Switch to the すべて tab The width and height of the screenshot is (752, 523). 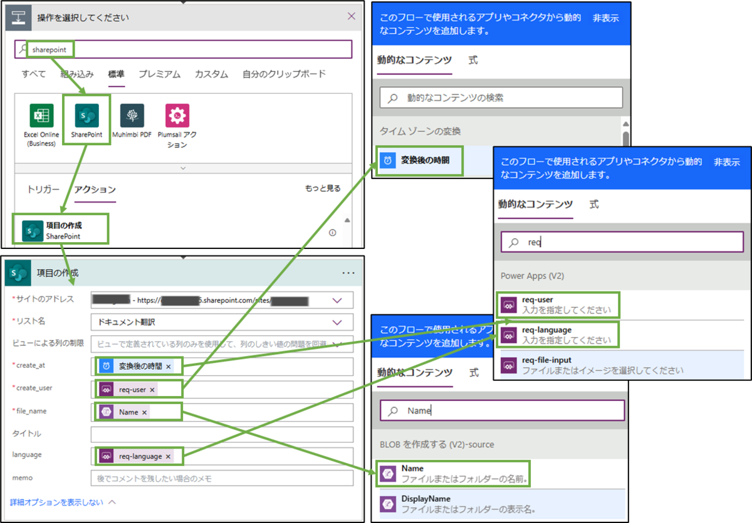(x=34, y=74)
